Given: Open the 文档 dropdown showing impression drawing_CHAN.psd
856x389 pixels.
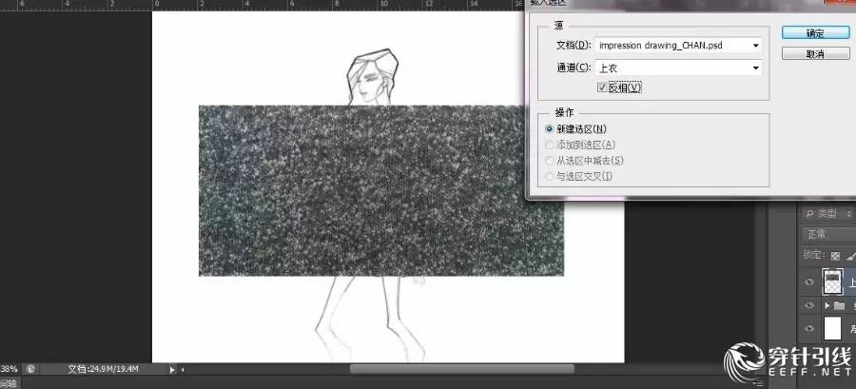Looking at the screenshot, I should [x=678, y=46].
